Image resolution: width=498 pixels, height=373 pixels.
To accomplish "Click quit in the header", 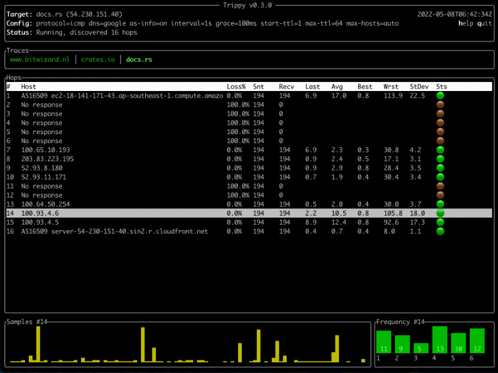I will pos(484,23).
